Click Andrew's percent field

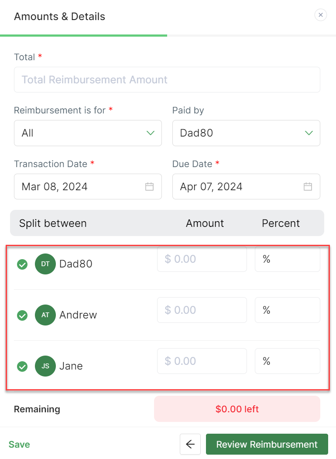(x=287, y=310)
